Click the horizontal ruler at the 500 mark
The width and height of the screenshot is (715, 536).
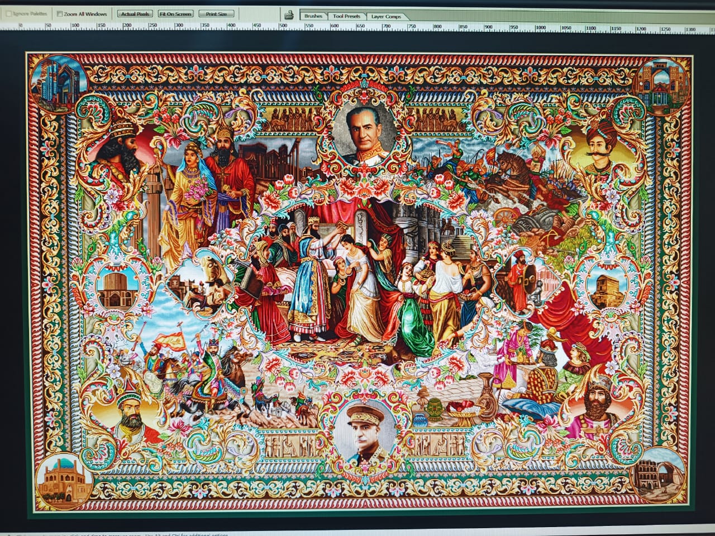coord(283,26)
